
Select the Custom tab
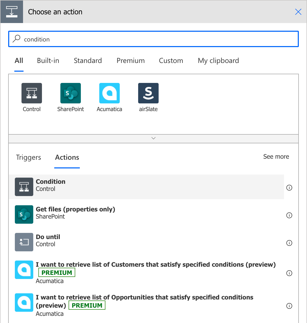click(x=171, y=61)
